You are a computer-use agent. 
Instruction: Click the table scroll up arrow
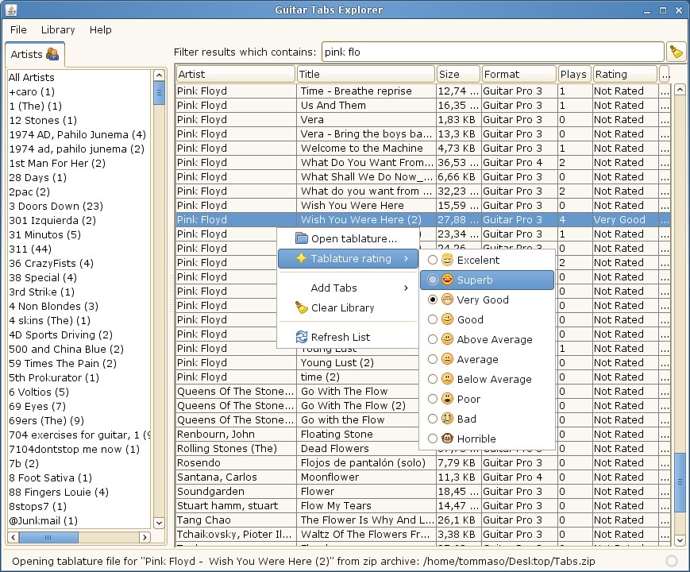pyautogui.click(x=680, y=90)
